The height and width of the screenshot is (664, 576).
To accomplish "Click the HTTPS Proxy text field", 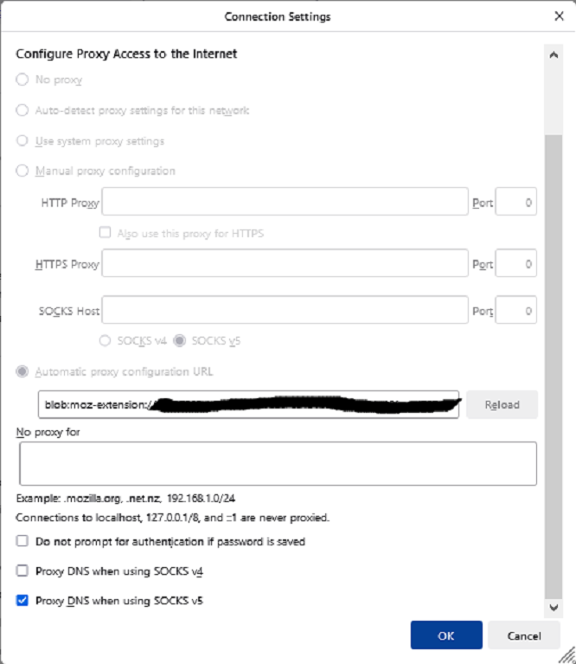I will tap(285, 264).
